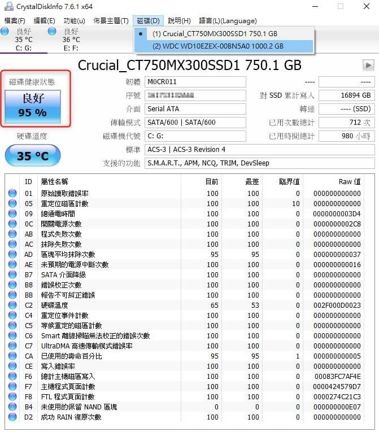This screenshot has width=379, height=432.
Task: Switch to the E: F: disk tab
Action: tap(71, 40)
